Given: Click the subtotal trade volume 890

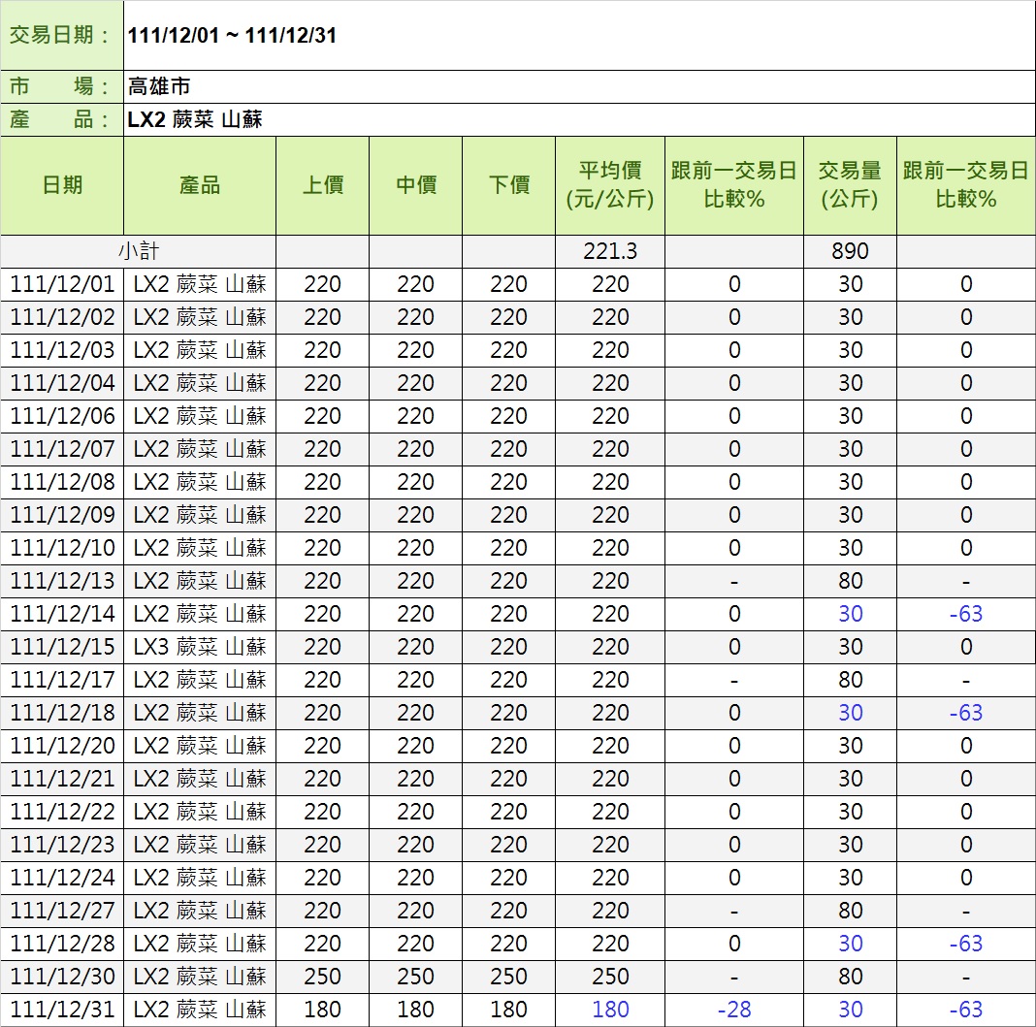Looking at the screenshot, I should click(850, 251).
